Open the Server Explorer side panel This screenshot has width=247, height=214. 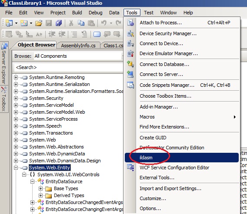click(x=4, y=63)
